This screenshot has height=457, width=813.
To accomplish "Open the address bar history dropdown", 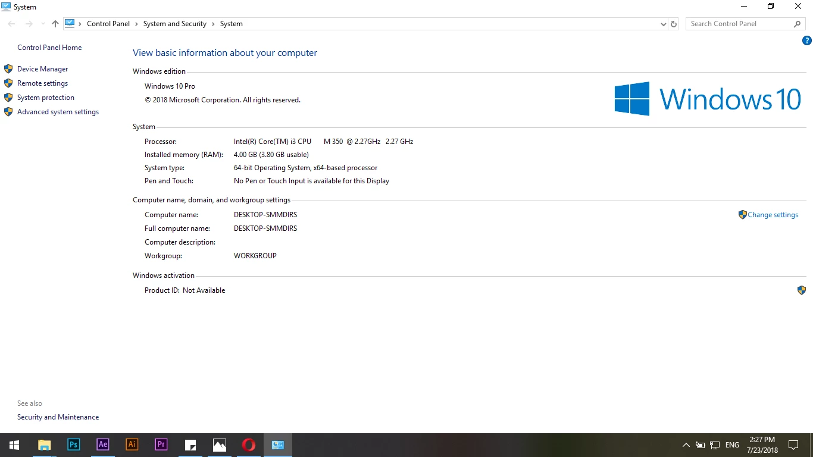I will (664, 24).
